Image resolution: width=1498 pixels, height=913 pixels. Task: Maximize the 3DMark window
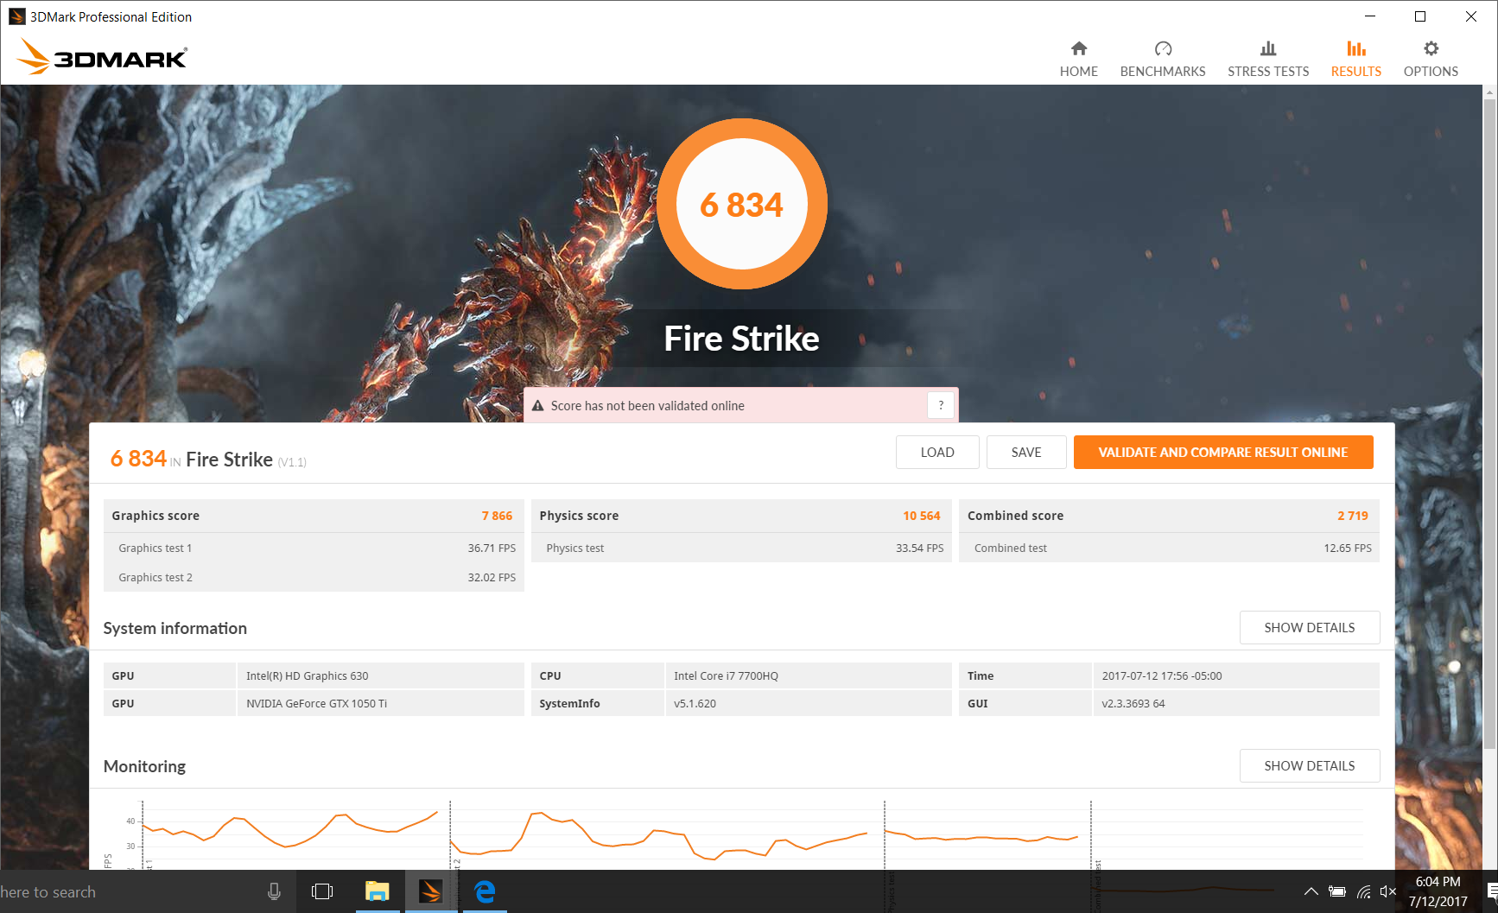[1420, 16]
